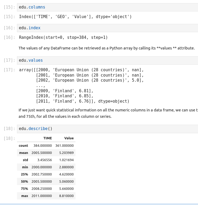Click the edu.values code cell
The height and width of the screenshot is (205, 198).
pyautogui.click(x=106, y=60)
